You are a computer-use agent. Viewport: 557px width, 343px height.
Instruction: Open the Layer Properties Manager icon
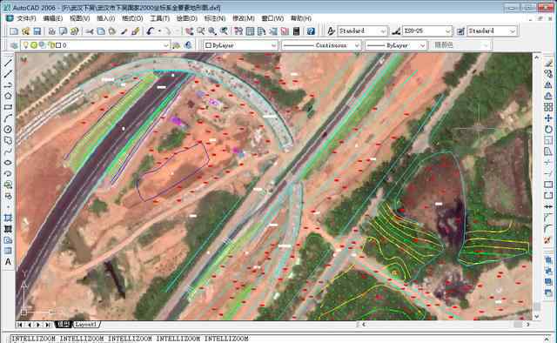pyautogui.click(x=14, y=45)
